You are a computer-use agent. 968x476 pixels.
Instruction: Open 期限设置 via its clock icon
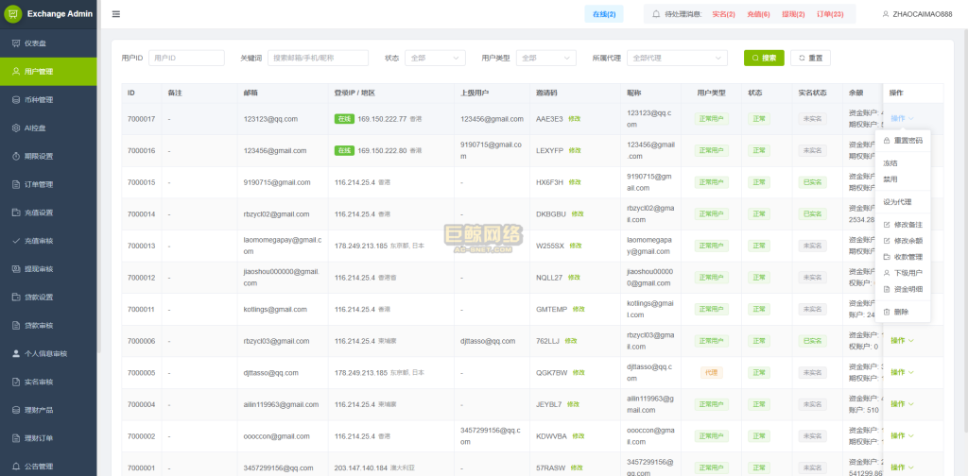16,157
